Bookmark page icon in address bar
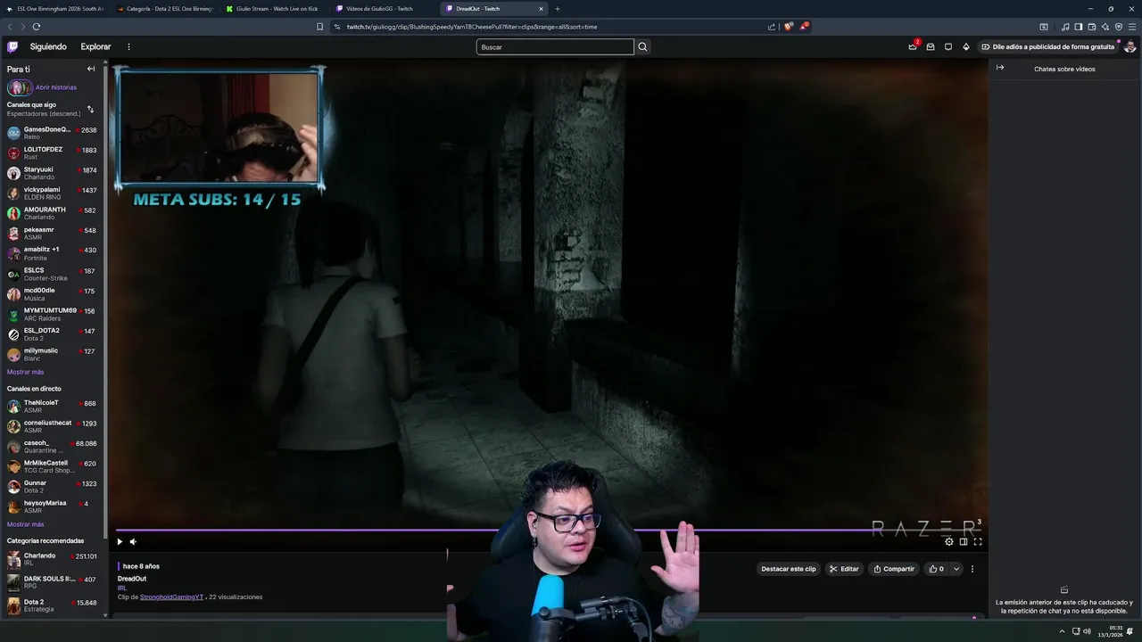Viewport: 1142px width, 642px height. 320,27
